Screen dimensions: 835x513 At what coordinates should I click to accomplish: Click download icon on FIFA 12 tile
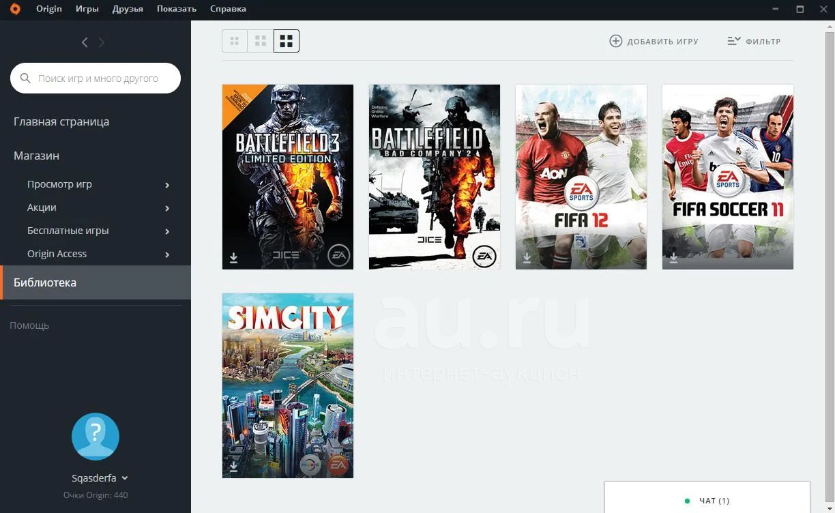pos(527,257)
